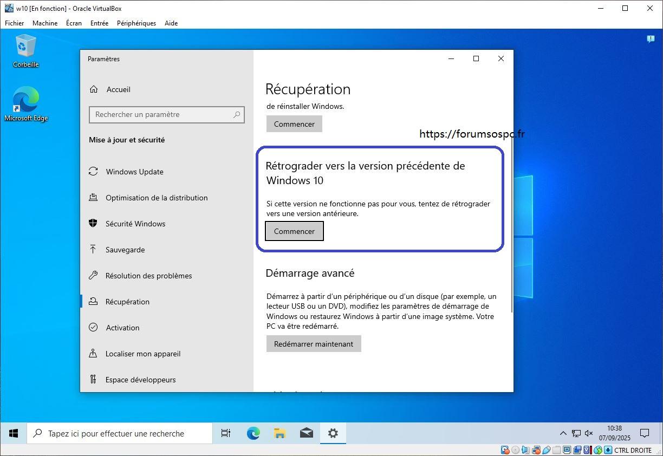Go to Accueil settings home
The height and width of the screenshot is (456, 663).
pos(167,89)
